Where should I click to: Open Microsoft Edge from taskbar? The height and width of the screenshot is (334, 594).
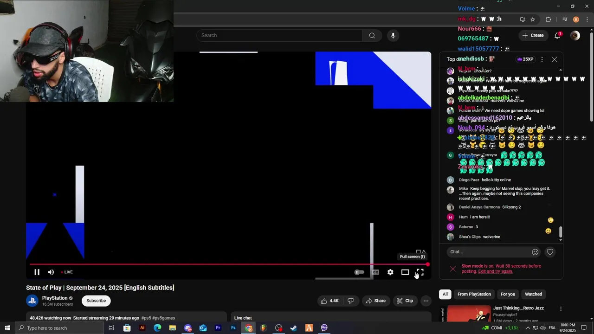point(157,328)
